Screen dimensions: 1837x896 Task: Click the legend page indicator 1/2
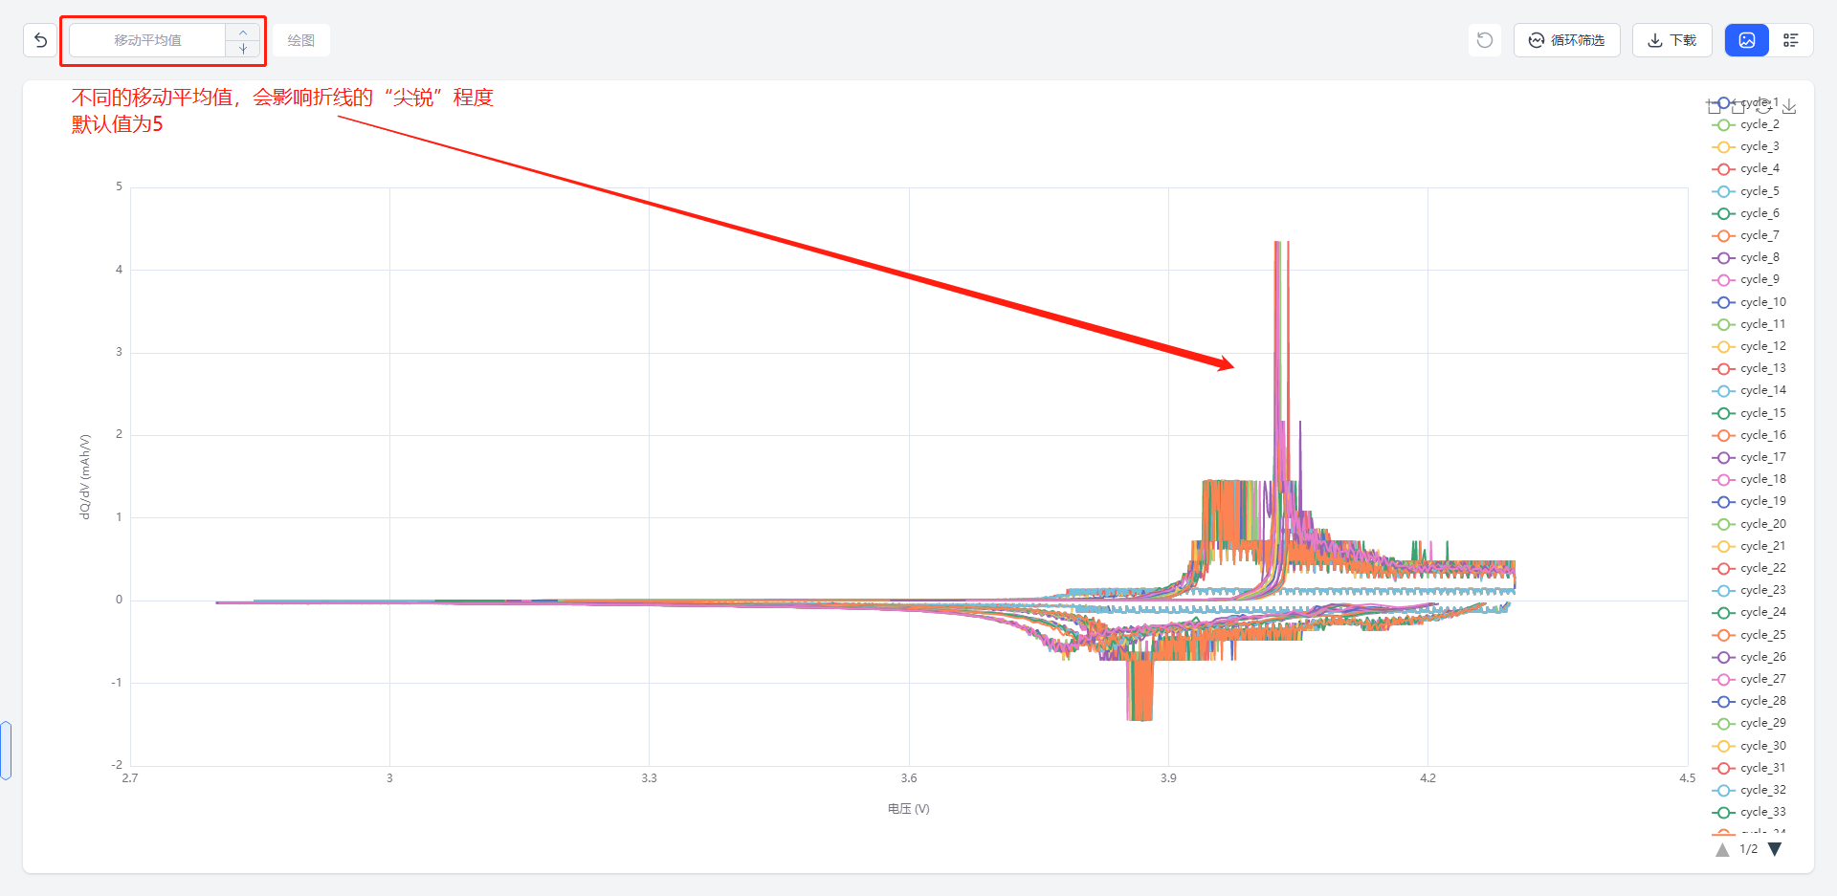coord(1748,849)
